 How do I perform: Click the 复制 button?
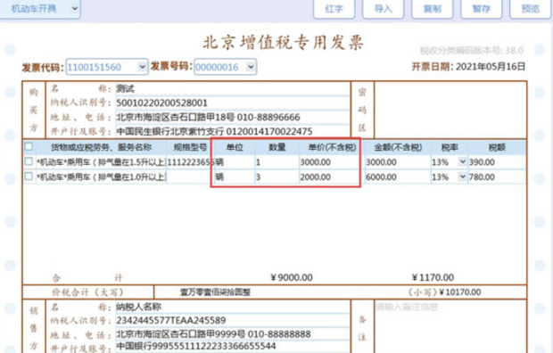pyautogui.click(x=432, y=8)
